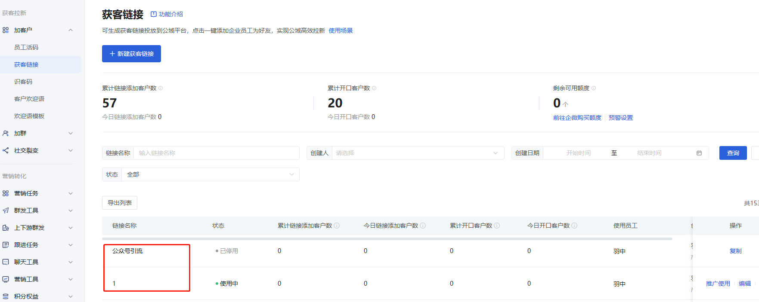Viewport: 759px width, 302px height.
Task: Click the 积分权益 icon
Action: pos(6,296)
